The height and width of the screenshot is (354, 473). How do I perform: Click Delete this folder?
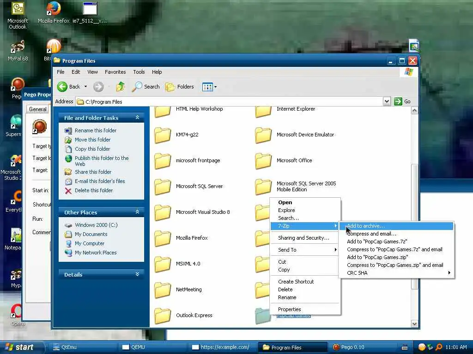tap(93, 190)
